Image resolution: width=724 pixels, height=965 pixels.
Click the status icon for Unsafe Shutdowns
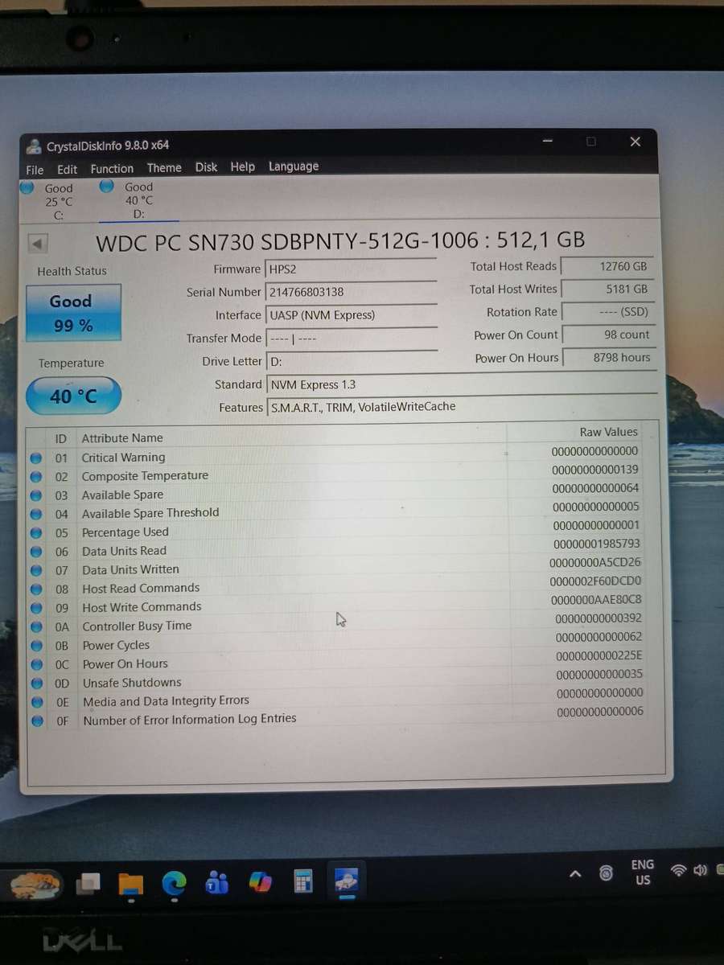click(x=37, y=684)
